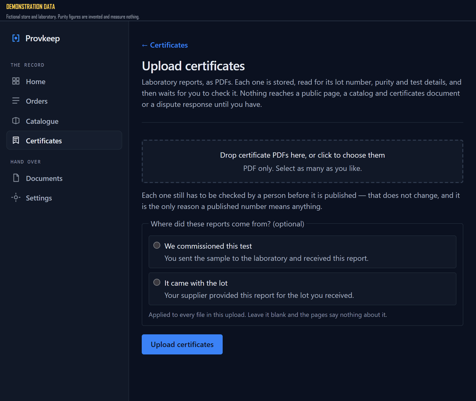Select 'We commissioned this test' radio
The width and height of the screenshot is (476, 401).
click(157, 245)
